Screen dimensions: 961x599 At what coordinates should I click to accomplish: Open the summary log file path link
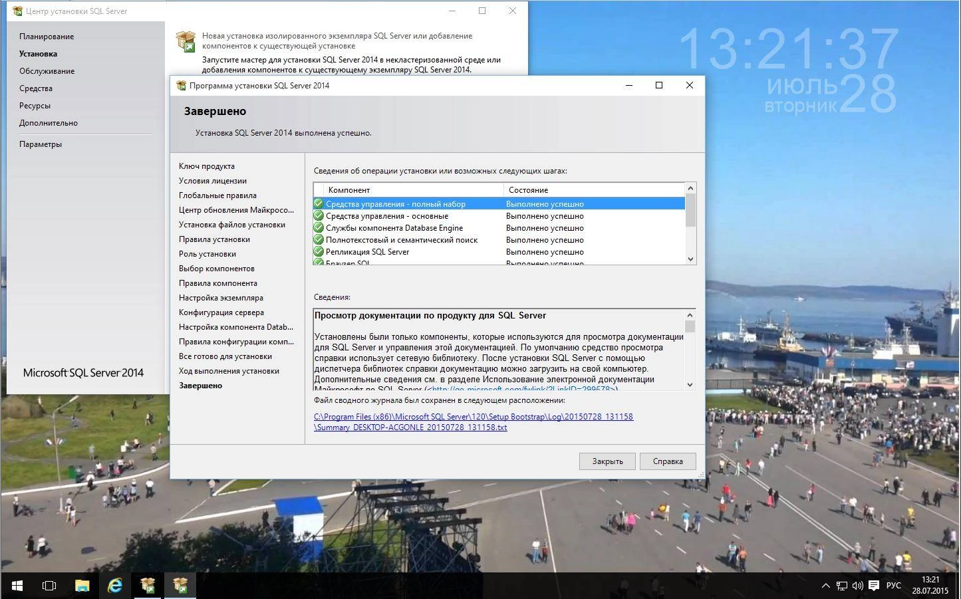[474, 422]
